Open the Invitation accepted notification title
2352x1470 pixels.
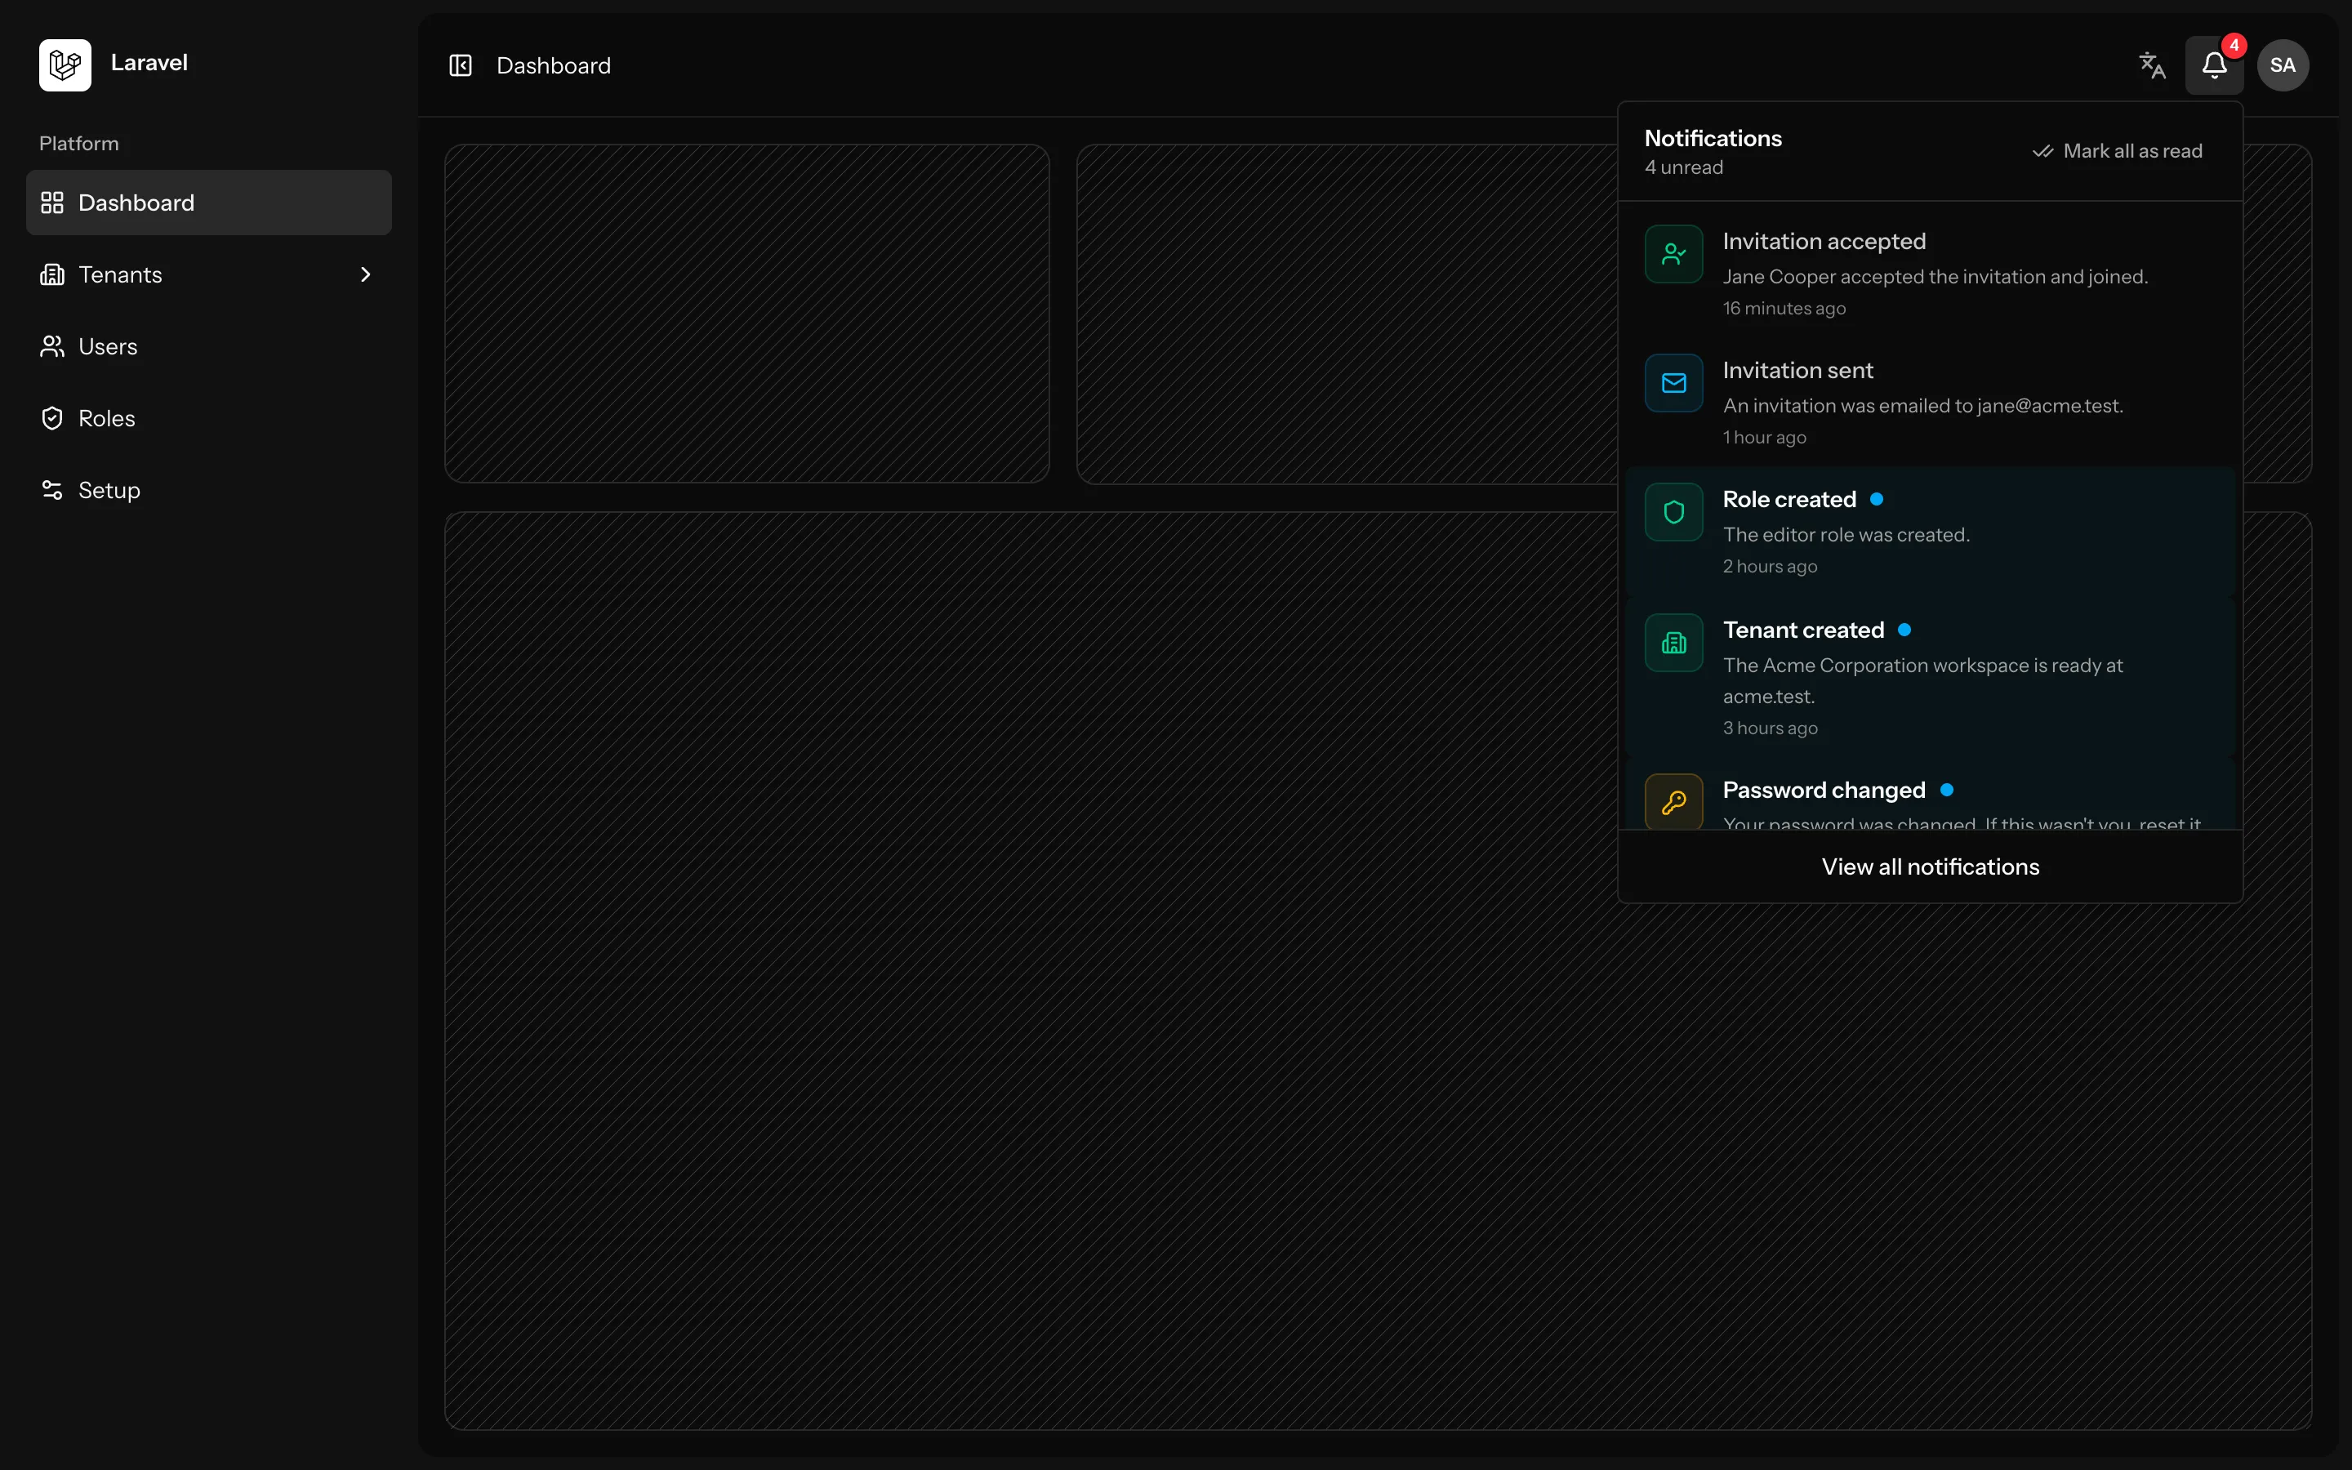click(1824, 241)
